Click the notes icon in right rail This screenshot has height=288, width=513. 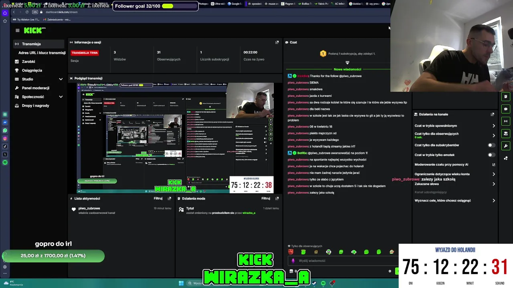506,97
